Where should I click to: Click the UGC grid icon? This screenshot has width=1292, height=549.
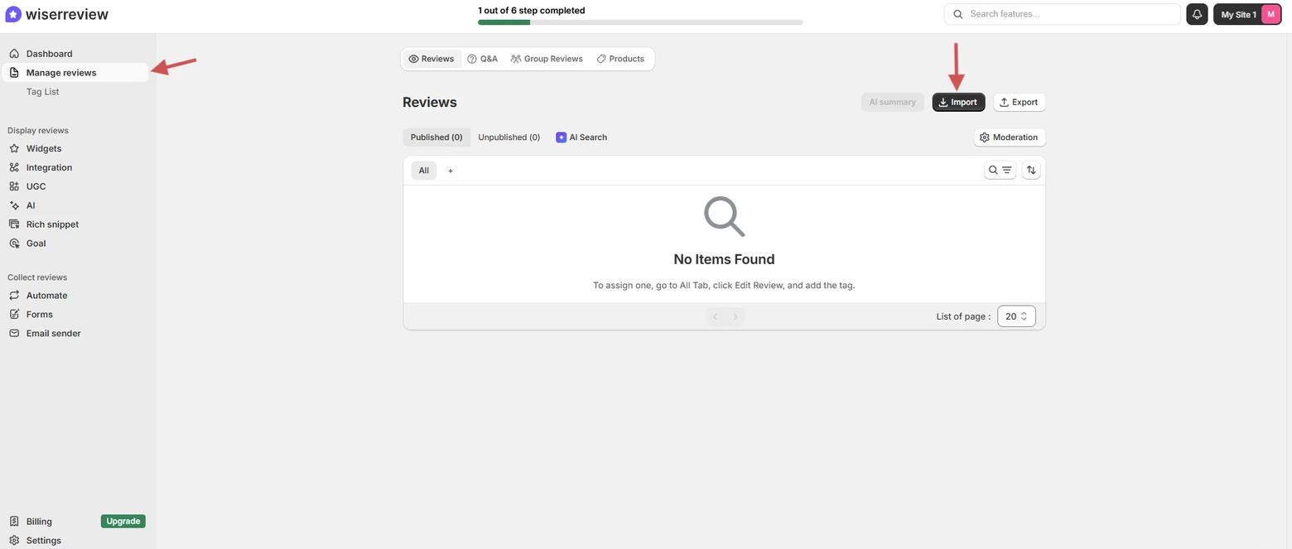14,186
